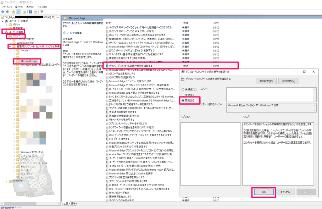The height and width of the screenshot is (209, 322).
Task: Select the ユーザーの構成 tree node
Action: [x=16, y=32]
